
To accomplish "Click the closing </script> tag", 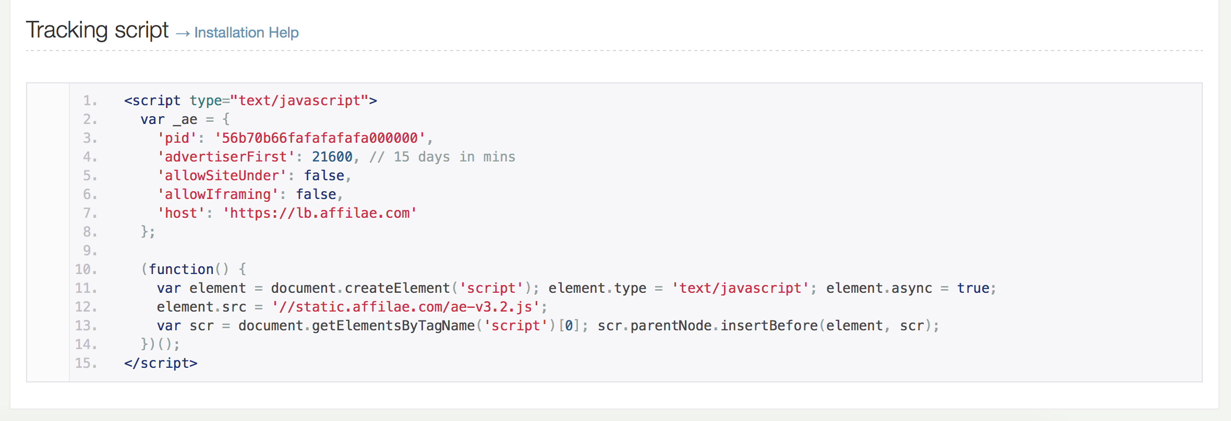I will pos(161,363).
